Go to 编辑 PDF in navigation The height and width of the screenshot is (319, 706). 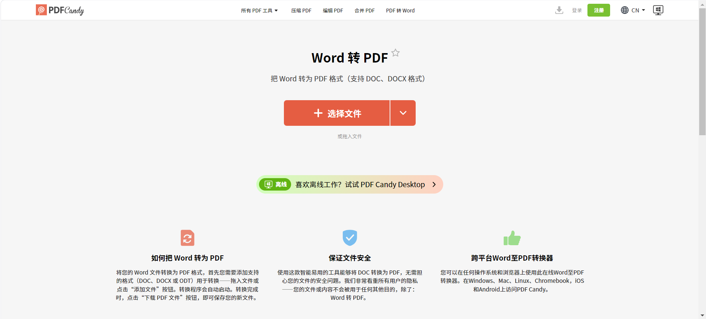333,11
